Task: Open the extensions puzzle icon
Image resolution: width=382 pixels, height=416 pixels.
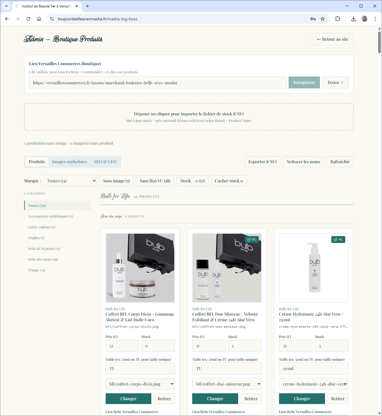Action: pyautogui.click(x=338, y=19)
